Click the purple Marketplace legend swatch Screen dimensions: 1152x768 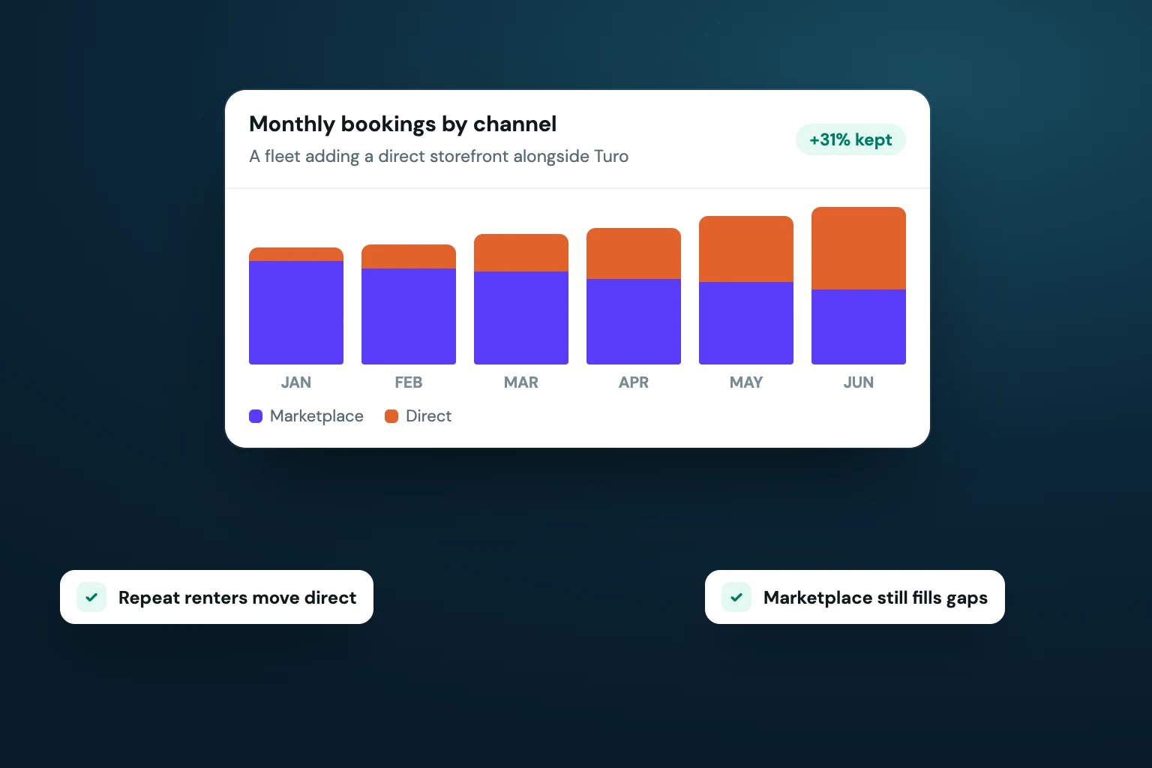256,416
